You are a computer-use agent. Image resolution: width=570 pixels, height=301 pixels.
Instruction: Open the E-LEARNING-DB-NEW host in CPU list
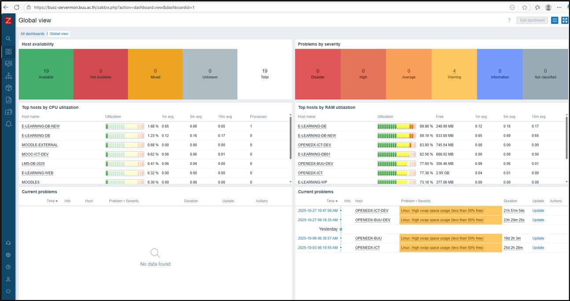click(x=40, y=126)
